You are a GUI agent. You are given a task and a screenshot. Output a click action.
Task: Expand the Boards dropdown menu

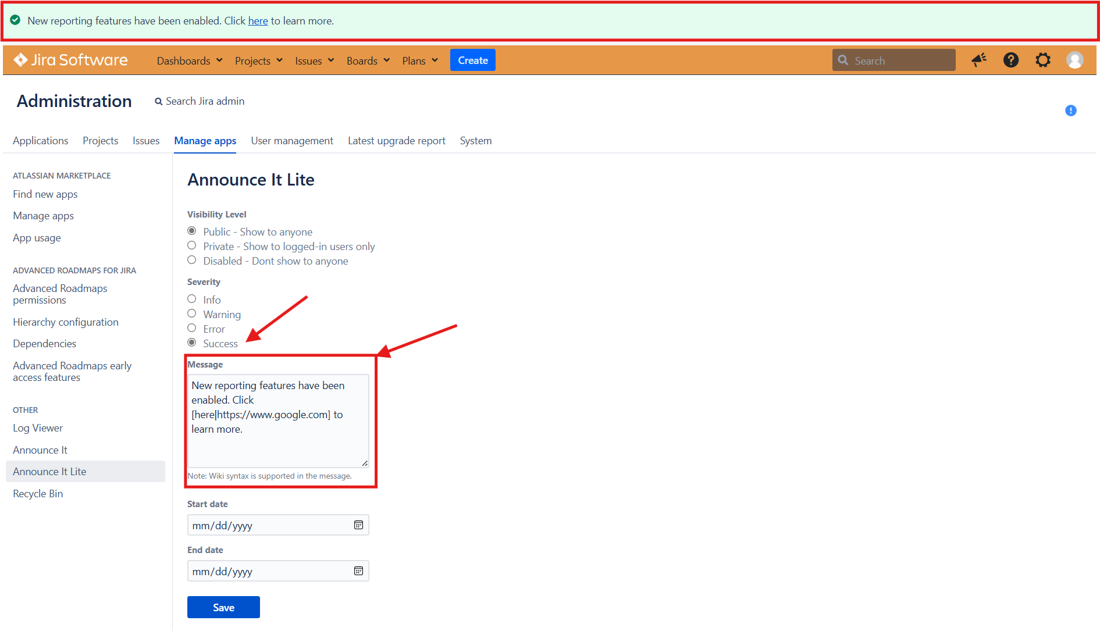pyautogui.click(x=368, y=60)
